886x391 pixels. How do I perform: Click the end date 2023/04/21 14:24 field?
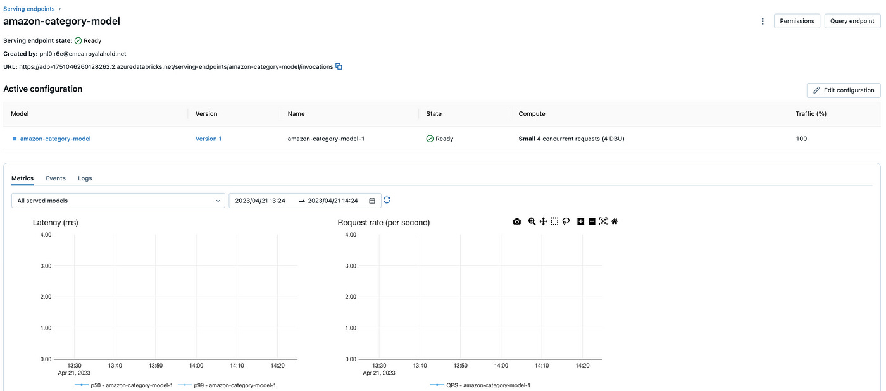pos(333,201)
